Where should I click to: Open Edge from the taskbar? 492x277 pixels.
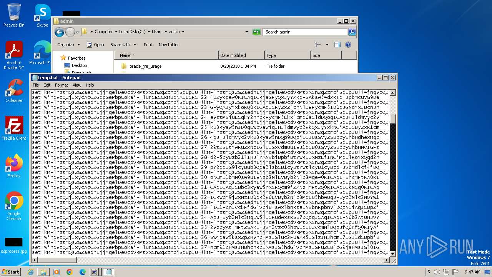[x=83, y=272]
